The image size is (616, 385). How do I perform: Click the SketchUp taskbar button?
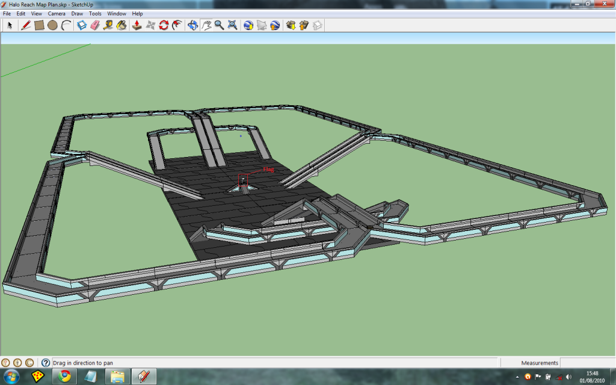tap(144, 377)
